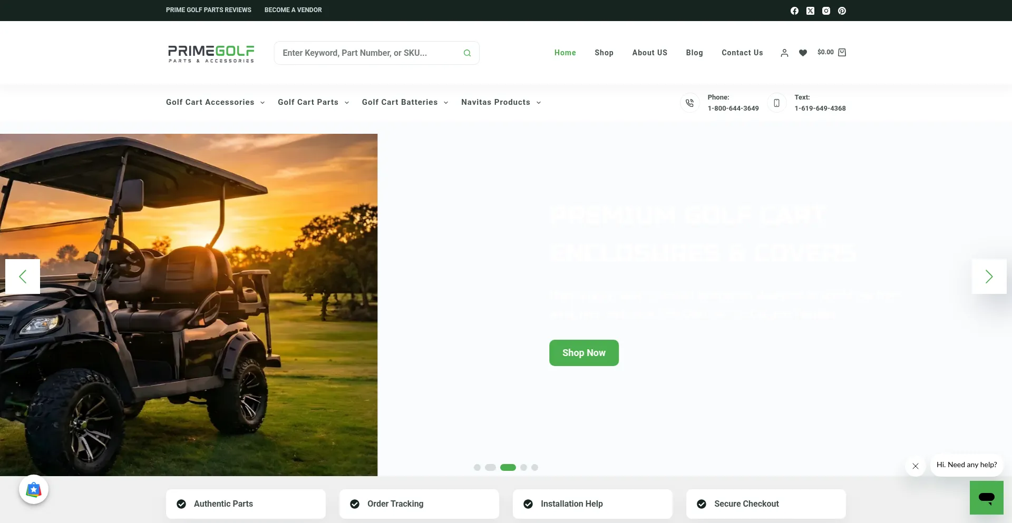Click the Pinterest icon
Image resolution: width=1012 pixels, height=523 pixels.
[x=842, y=11]
